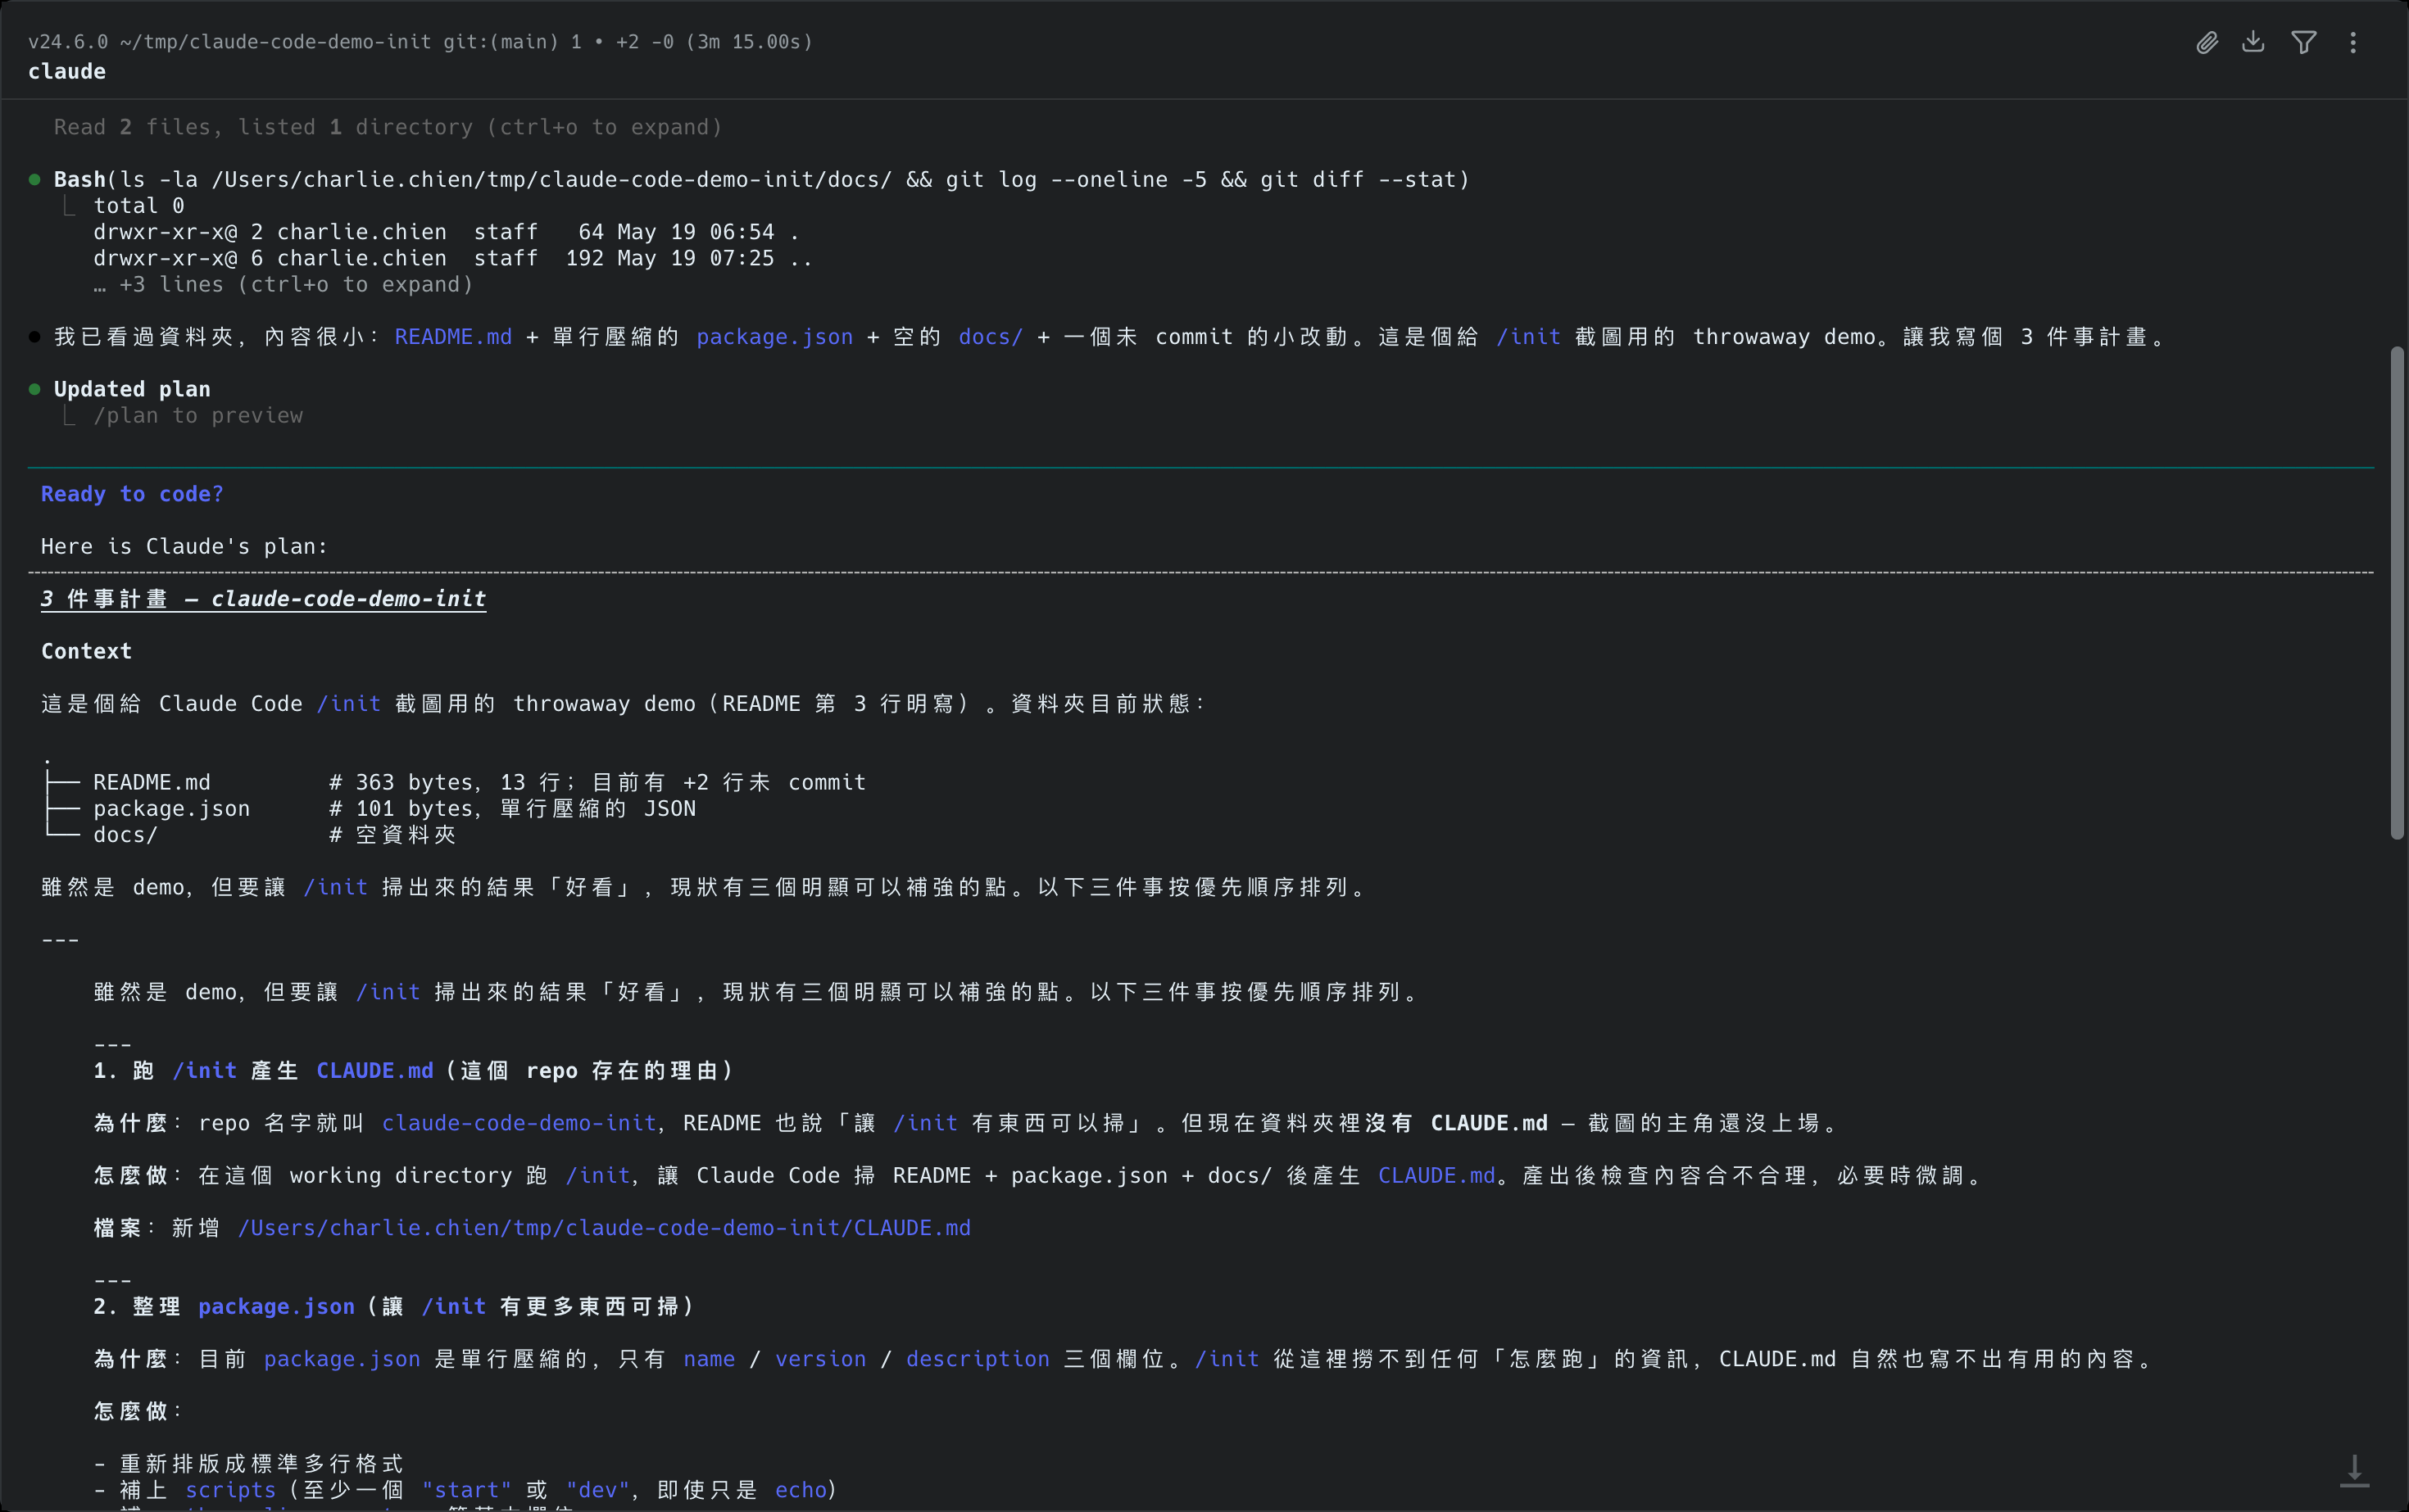Click the "start" script name
2409x1512 pixels.
(x=466, y=1490)
